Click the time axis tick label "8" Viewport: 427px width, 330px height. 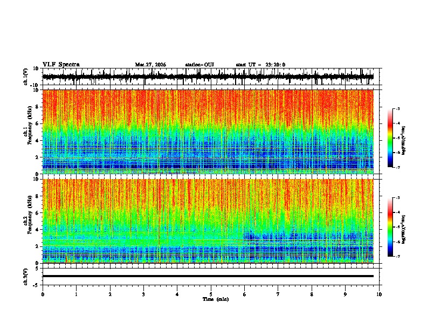(x=312, y=294)
